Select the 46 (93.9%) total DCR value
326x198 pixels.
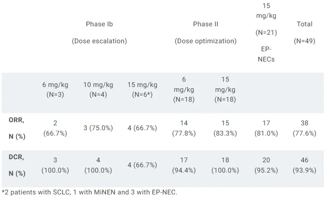coord(305,165)
